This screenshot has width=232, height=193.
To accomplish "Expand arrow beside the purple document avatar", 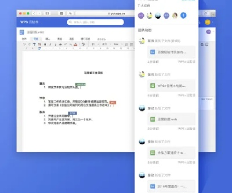I will click(x=213, y=32).
